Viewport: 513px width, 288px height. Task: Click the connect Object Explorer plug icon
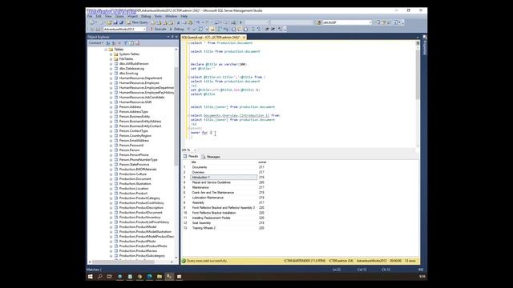(108, 43)
